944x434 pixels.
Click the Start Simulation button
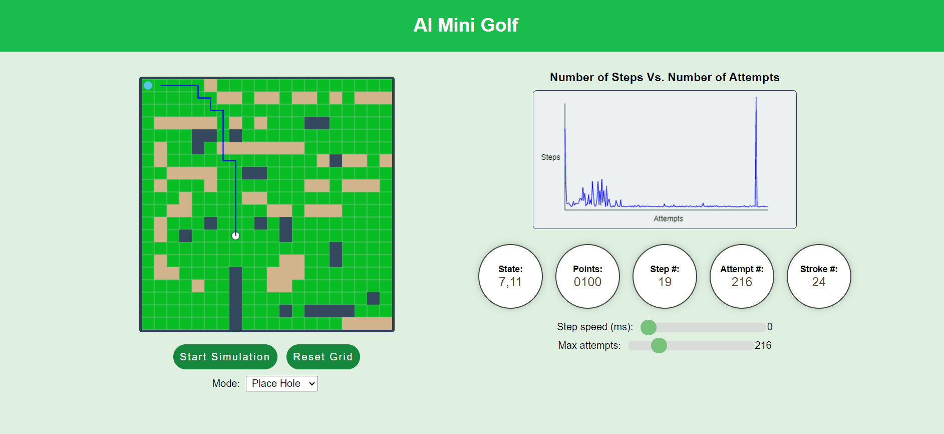point(225,357)
